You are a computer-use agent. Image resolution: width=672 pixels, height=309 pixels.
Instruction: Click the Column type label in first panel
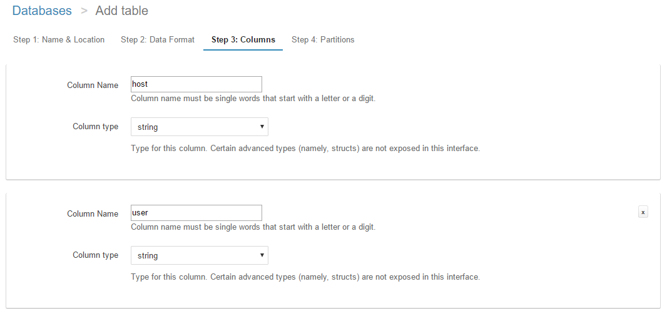tap(96, 127)
